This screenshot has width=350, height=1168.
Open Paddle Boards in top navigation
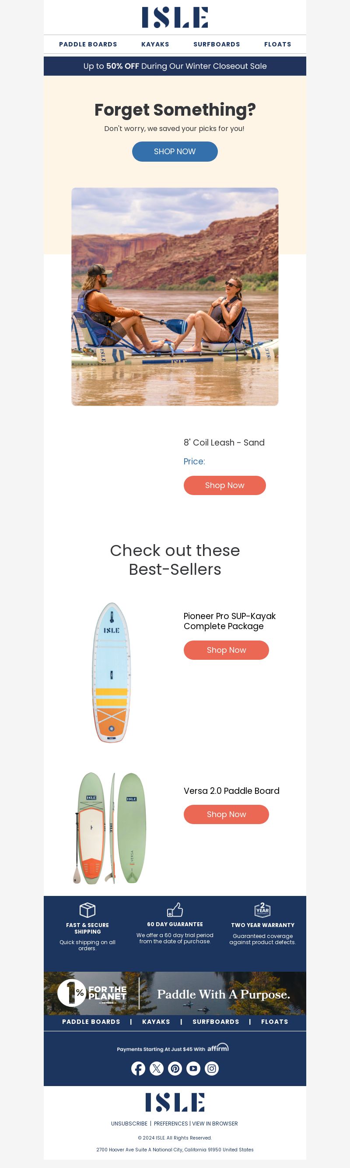click(x=88, y=44)
